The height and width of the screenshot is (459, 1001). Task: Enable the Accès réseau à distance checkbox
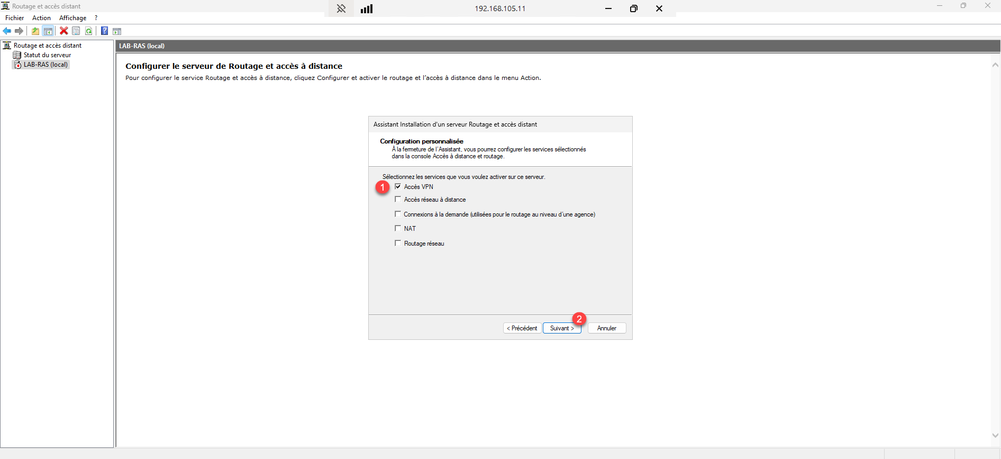click(398, 200)
